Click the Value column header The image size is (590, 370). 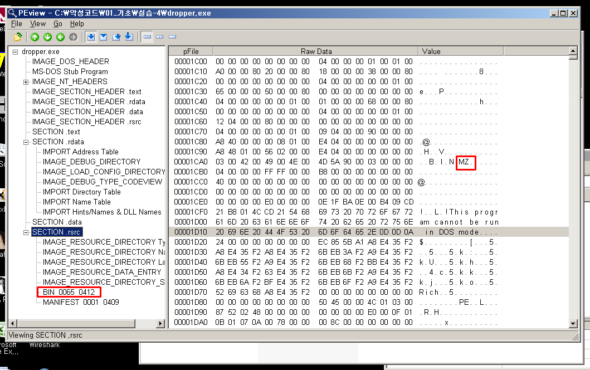(x=461, y=51)
